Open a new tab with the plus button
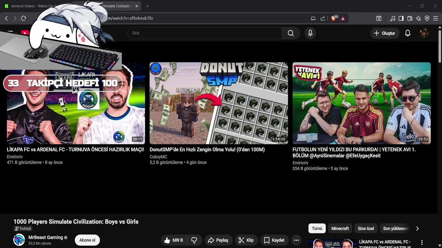 tap(147, 6)
